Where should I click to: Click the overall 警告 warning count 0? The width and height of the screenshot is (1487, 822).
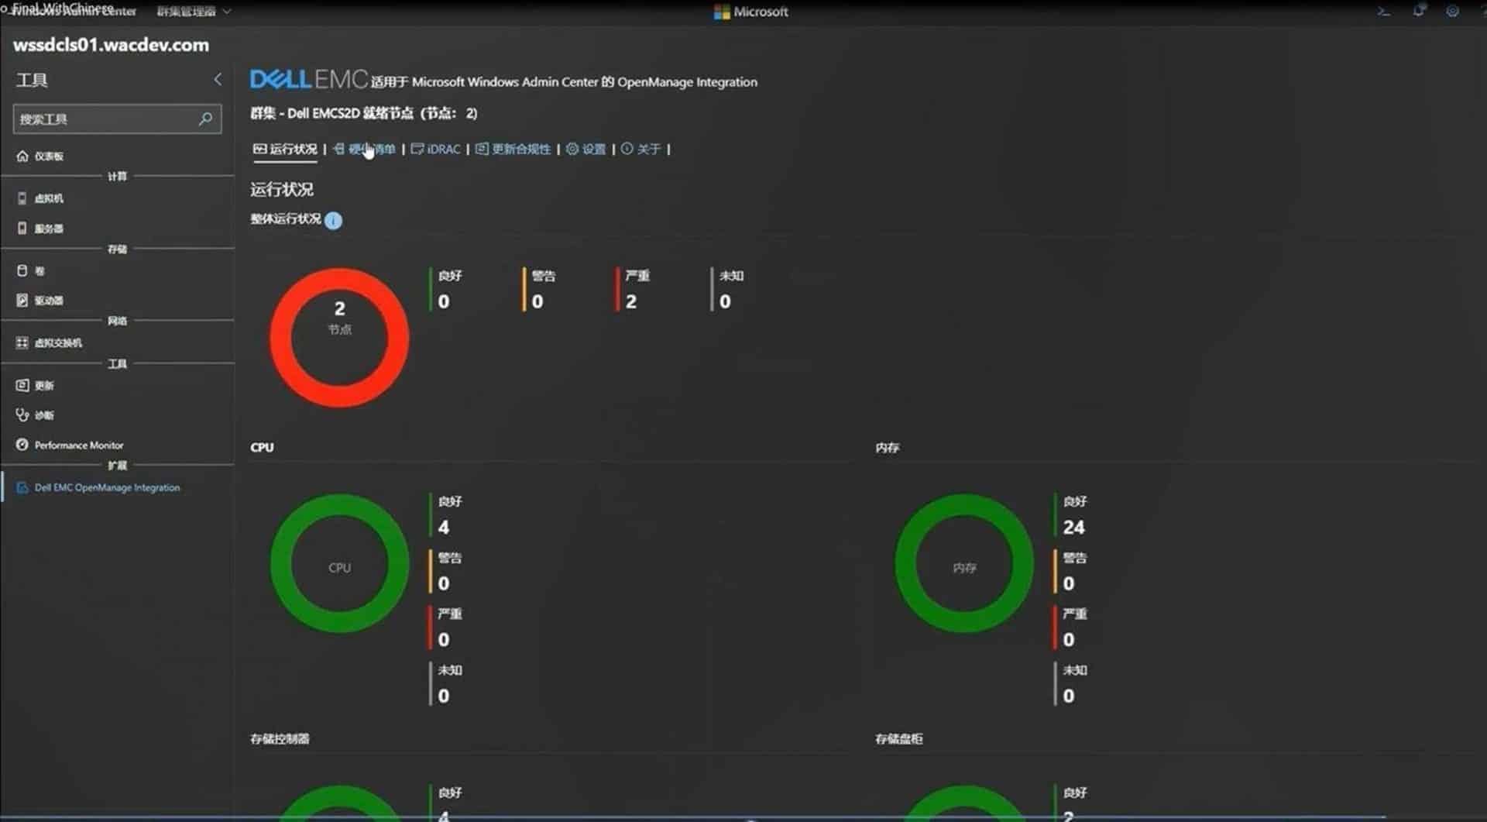click(537, 301)
